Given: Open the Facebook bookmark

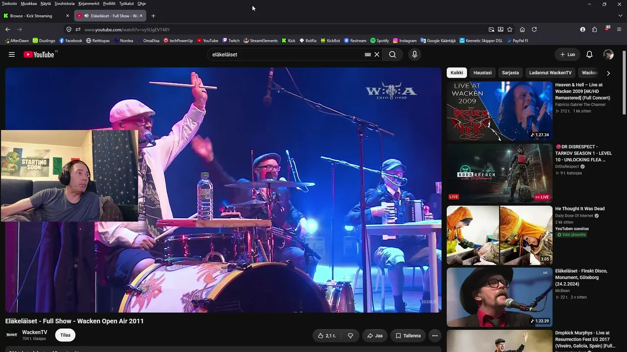Looking at the screenshot, I should (x=71, y=41).
